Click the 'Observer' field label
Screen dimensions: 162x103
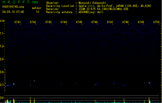tap(52, 3)
